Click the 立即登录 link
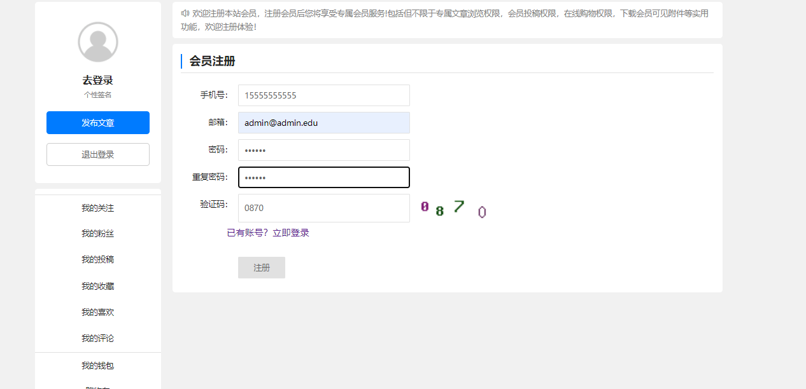806x389 pixels. point(291,233)
